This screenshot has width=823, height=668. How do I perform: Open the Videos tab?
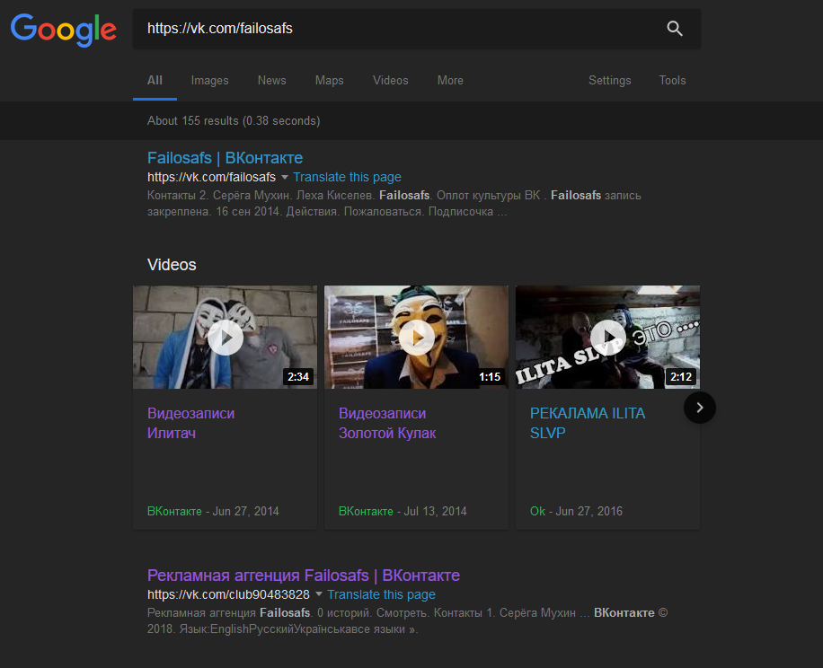(x=391, y=80)
